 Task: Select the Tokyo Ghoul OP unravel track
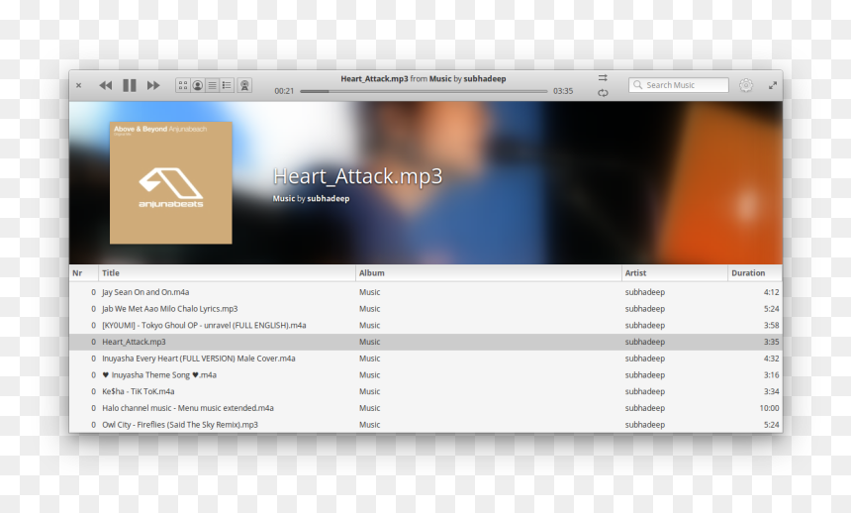pyautogui.click(x=426, y=325)
